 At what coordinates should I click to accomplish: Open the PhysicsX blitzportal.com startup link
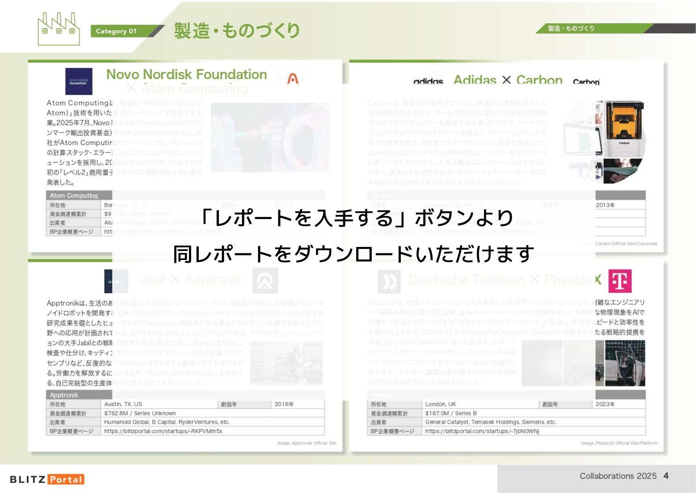482,431
